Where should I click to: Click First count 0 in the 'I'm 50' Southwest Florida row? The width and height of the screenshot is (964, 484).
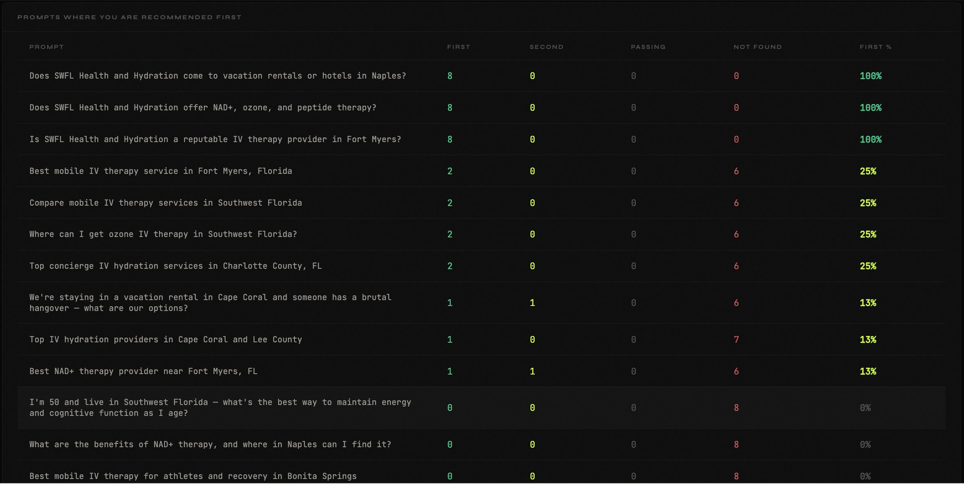pyautogui.click(x=450, y=408)
